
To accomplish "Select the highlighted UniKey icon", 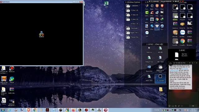I will 157,27.
